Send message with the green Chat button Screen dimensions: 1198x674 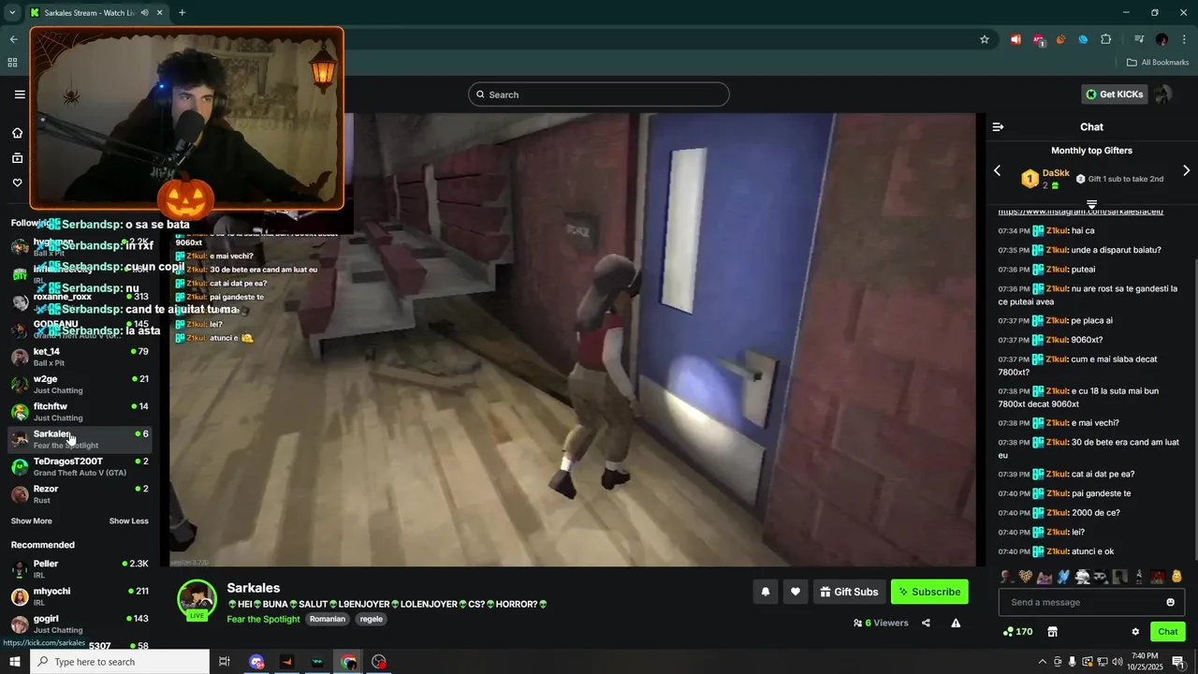[1167, 632]
